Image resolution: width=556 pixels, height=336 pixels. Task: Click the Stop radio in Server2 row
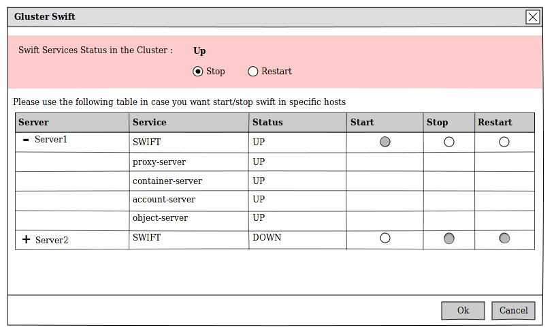[448, 238]
